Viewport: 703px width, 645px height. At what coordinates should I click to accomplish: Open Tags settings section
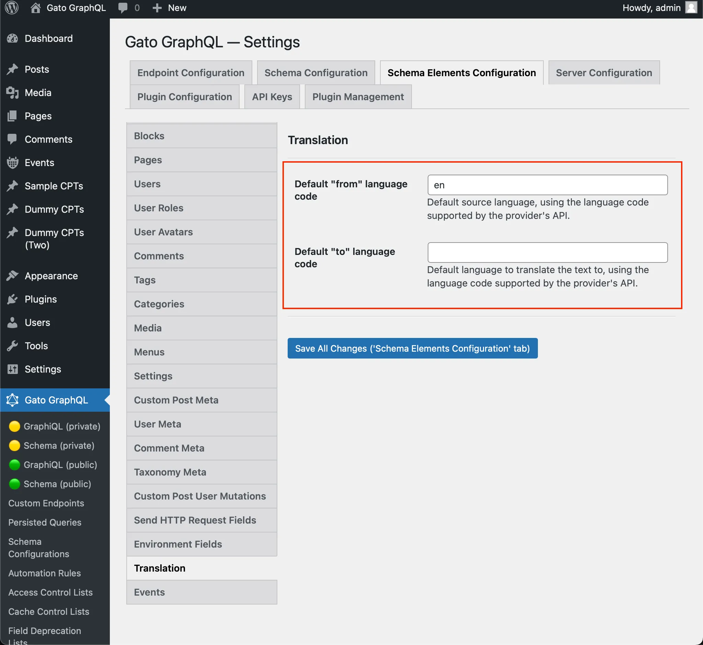tap(202, 280)
